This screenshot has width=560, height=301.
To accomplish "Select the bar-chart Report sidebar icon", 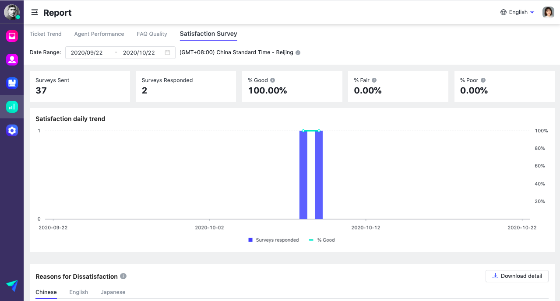I will (x=12, y=107).
